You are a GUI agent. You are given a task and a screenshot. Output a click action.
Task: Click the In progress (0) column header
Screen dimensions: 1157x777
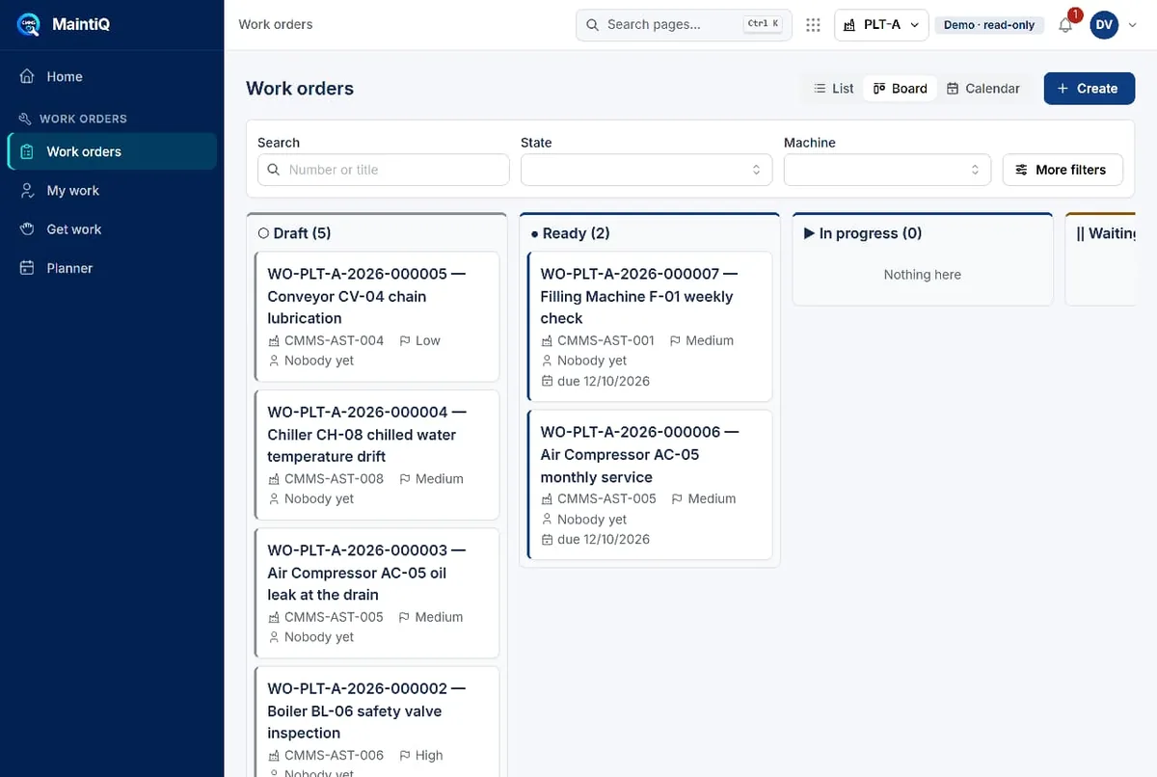pos(863,233)
